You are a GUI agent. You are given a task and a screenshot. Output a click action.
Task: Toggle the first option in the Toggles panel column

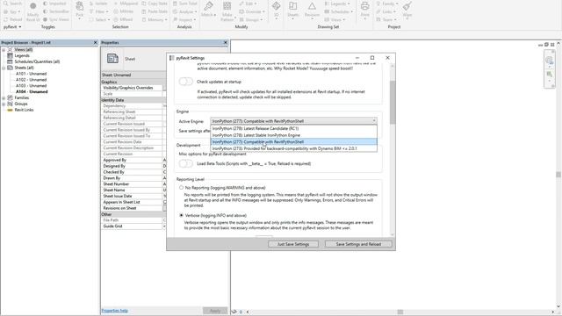[x=54, y=4]
